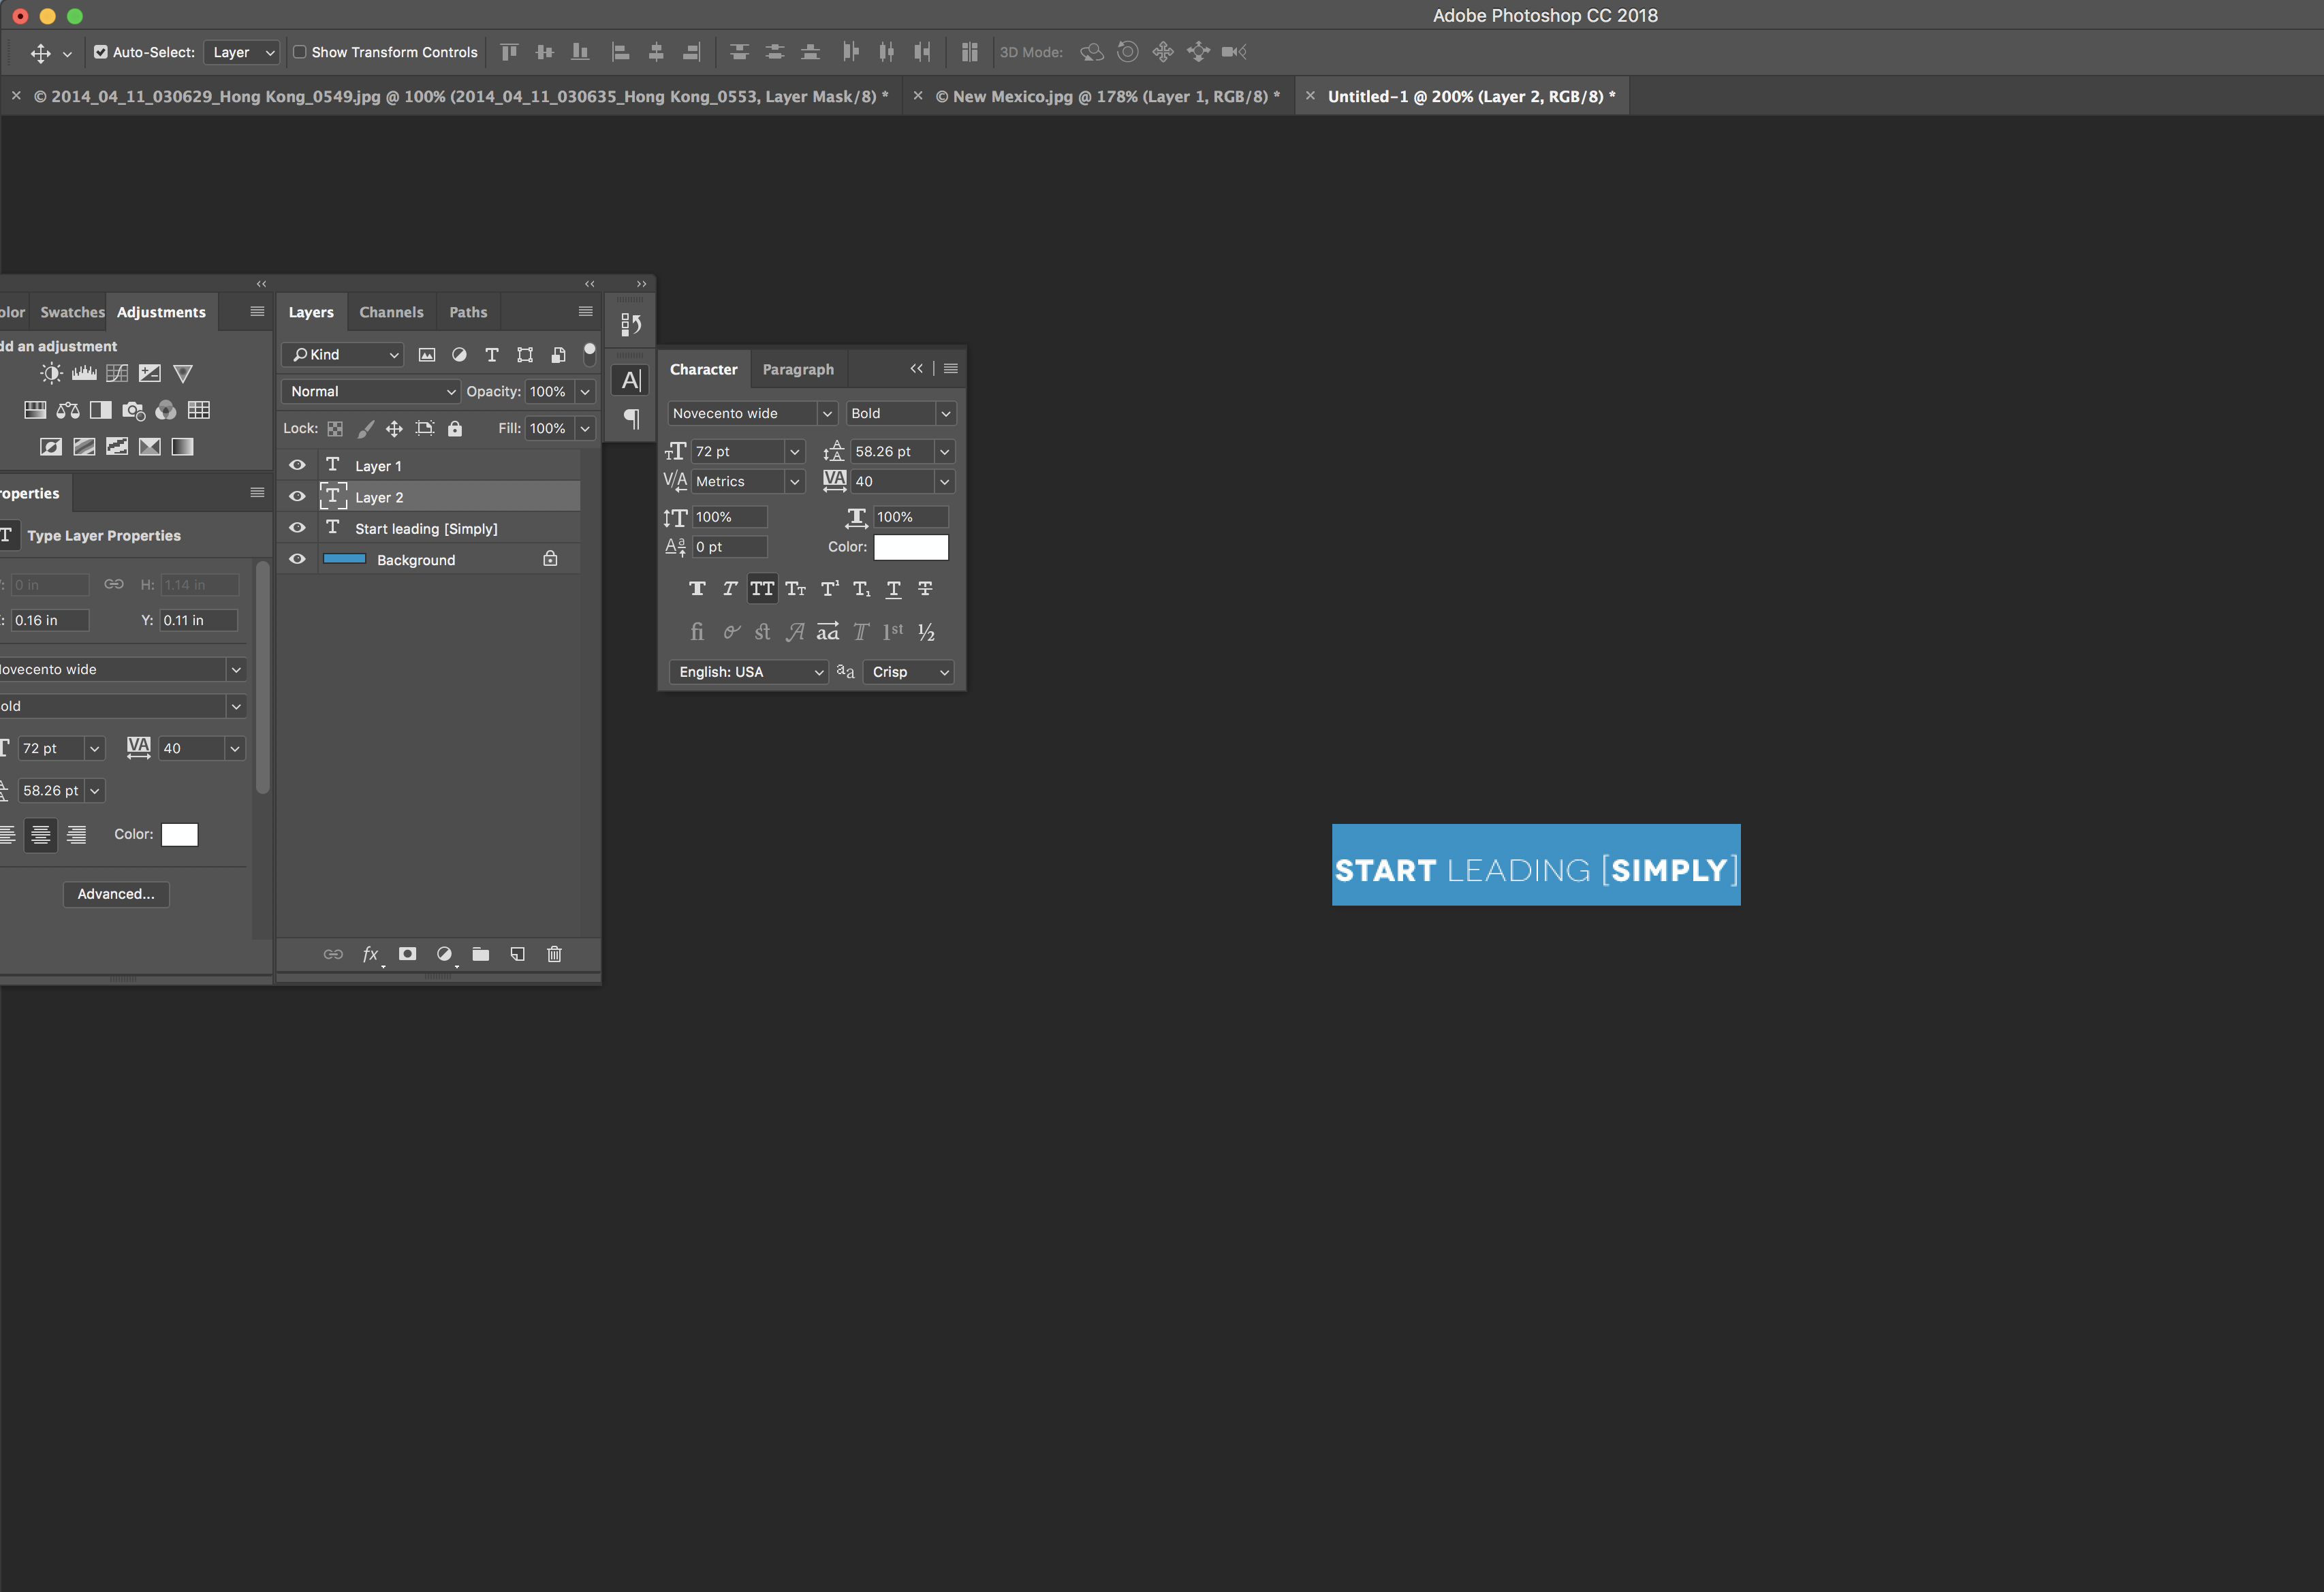Expand the layer Opacity dropdown arrow
Image resolution: width=2324 pixels, height=1592 pixels.
click(585, 392)
